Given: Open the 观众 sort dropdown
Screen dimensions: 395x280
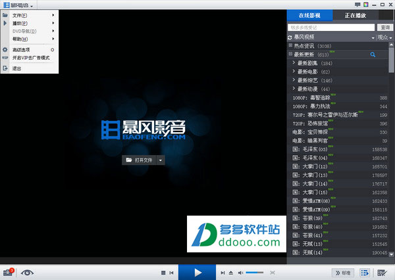Looking at the screenshot, I should coord(384,37).
